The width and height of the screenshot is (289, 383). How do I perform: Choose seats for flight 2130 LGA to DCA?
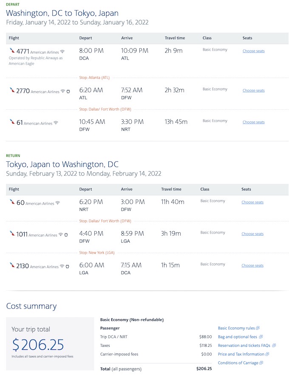(x=252, y=266)
